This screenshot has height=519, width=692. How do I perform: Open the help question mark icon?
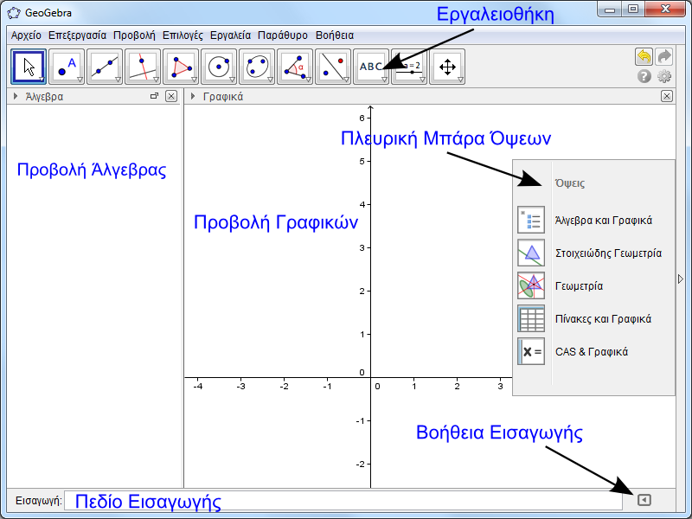(x=644, y=76)
